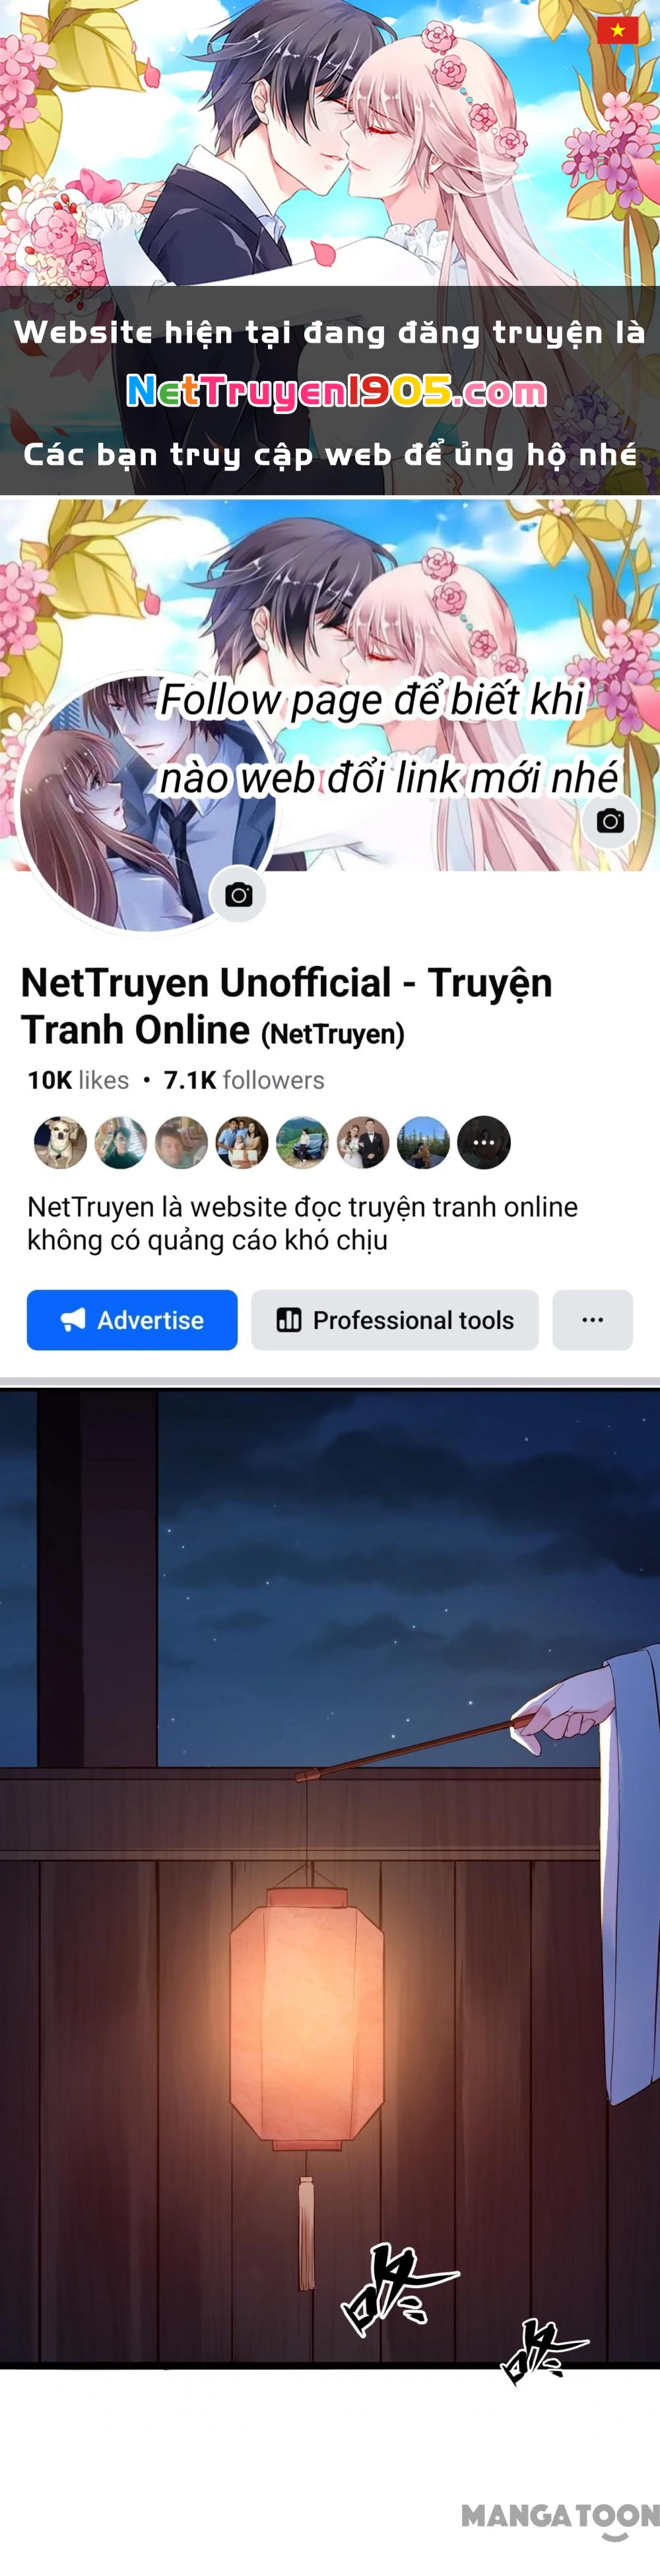Open Professional tools
This screenshot has width=660, height=2576.
tap(395, 1320)
